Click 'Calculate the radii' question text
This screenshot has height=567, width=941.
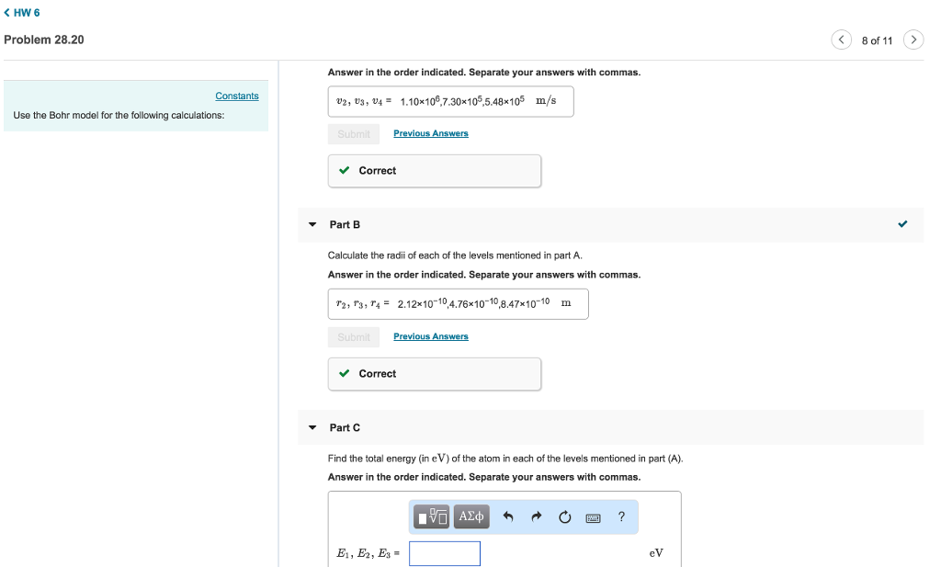click(x=455, y=255)
